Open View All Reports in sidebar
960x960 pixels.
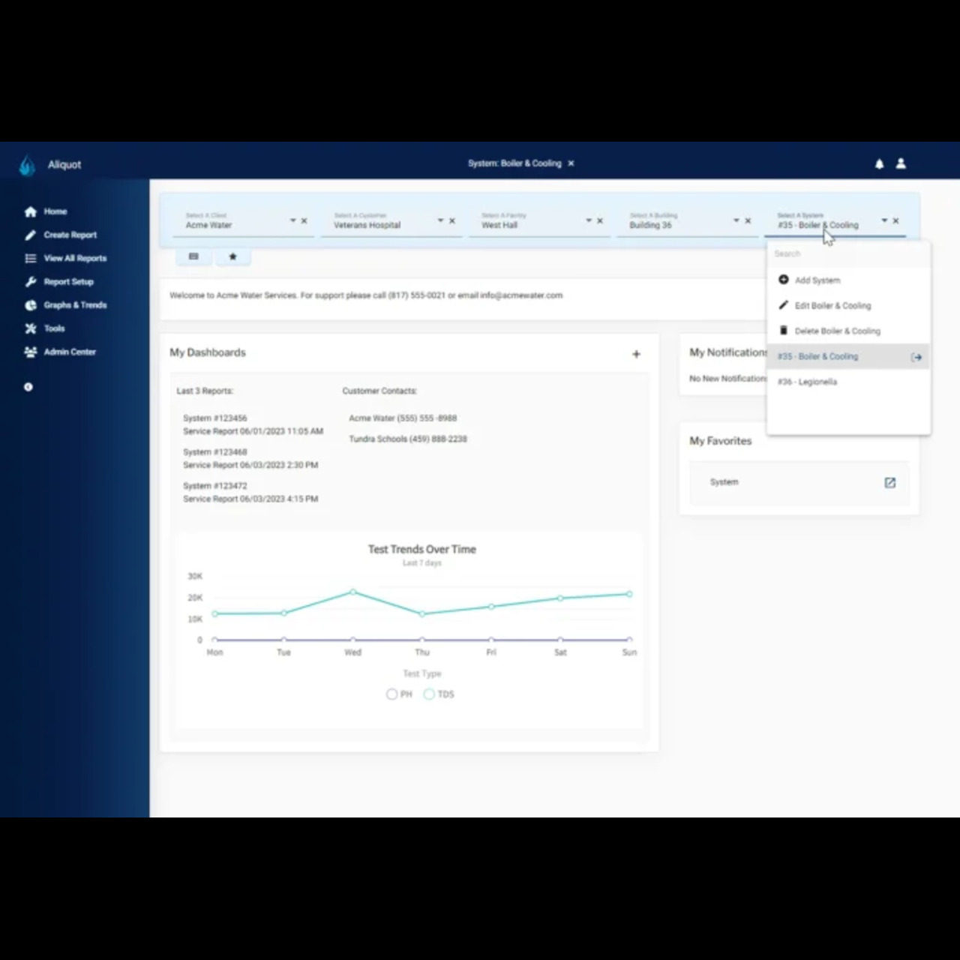click(x=75, y=258)
